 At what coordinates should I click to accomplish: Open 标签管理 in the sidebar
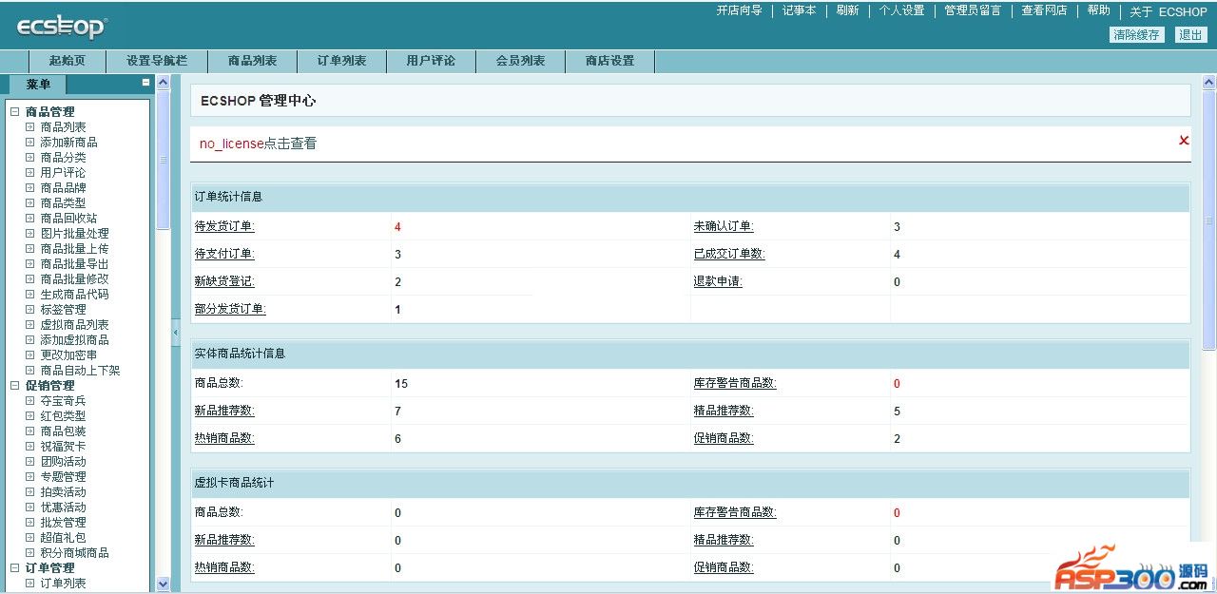pos(63,310)
